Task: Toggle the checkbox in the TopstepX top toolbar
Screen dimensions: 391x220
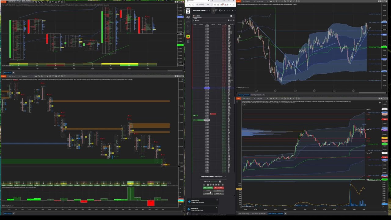Action: click(220, 11)
